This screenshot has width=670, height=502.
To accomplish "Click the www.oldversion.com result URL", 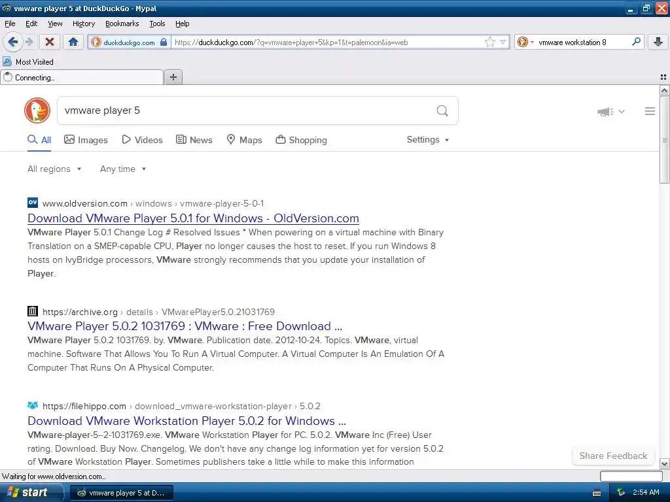I will 84,204.
